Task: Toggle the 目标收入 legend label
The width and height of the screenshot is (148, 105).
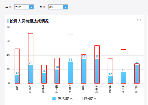Action: 89,99
